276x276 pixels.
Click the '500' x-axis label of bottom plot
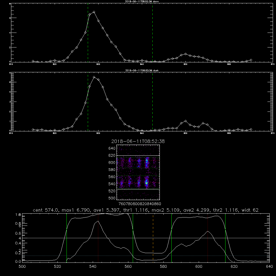click(x=22, y=267)
